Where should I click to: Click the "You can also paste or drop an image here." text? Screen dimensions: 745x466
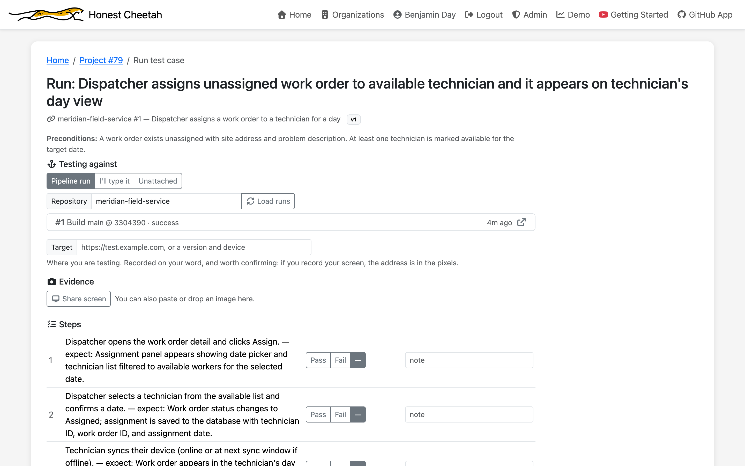click(185, 299)
